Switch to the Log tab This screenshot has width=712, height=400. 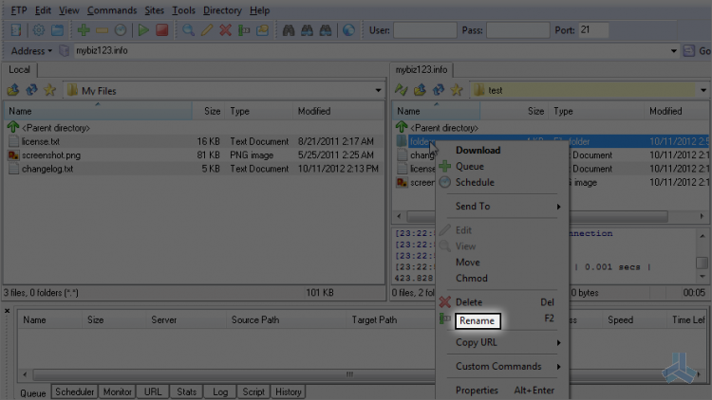tap(220, 391)
